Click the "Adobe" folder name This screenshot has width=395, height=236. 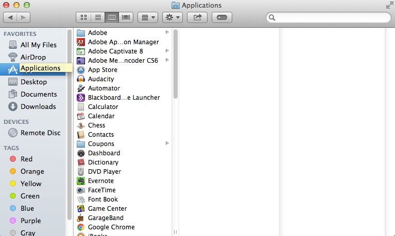97,33
